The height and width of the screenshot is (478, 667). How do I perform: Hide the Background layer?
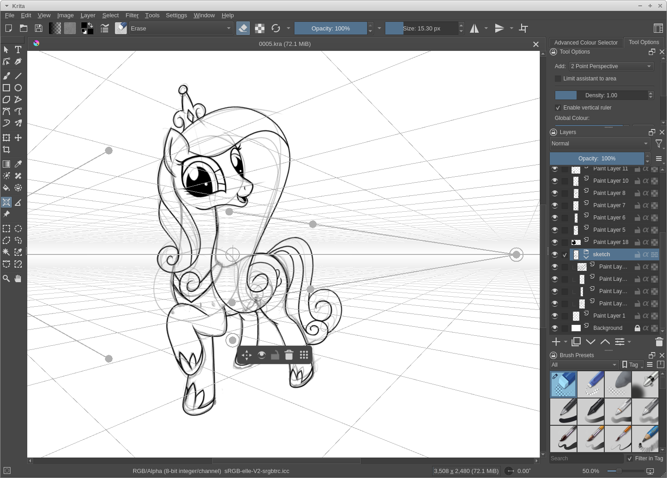pyautogui.click(x=555, y=328)
